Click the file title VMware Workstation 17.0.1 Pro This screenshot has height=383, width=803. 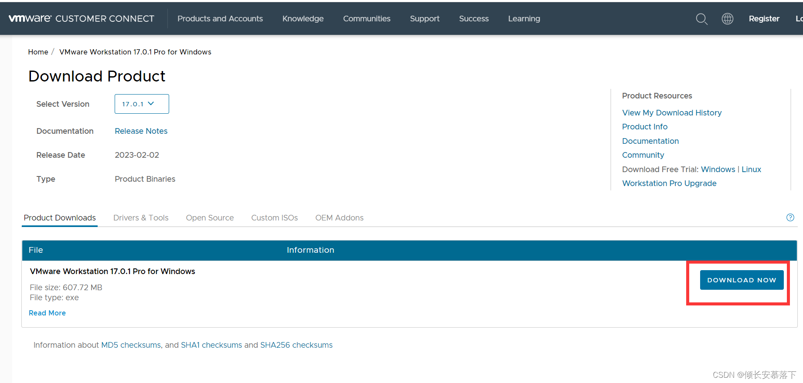112,271
